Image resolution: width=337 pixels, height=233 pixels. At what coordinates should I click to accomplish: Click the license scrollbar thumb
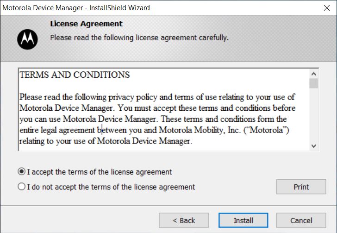(313, 83)
